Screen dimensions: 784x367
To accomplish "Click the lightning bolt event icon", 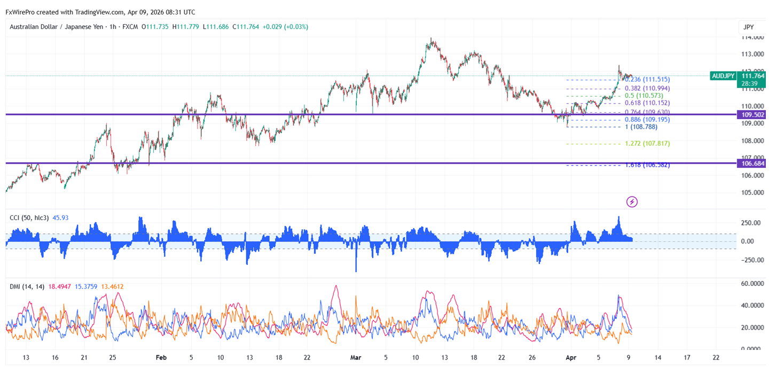I will click(x=632, y=202).
